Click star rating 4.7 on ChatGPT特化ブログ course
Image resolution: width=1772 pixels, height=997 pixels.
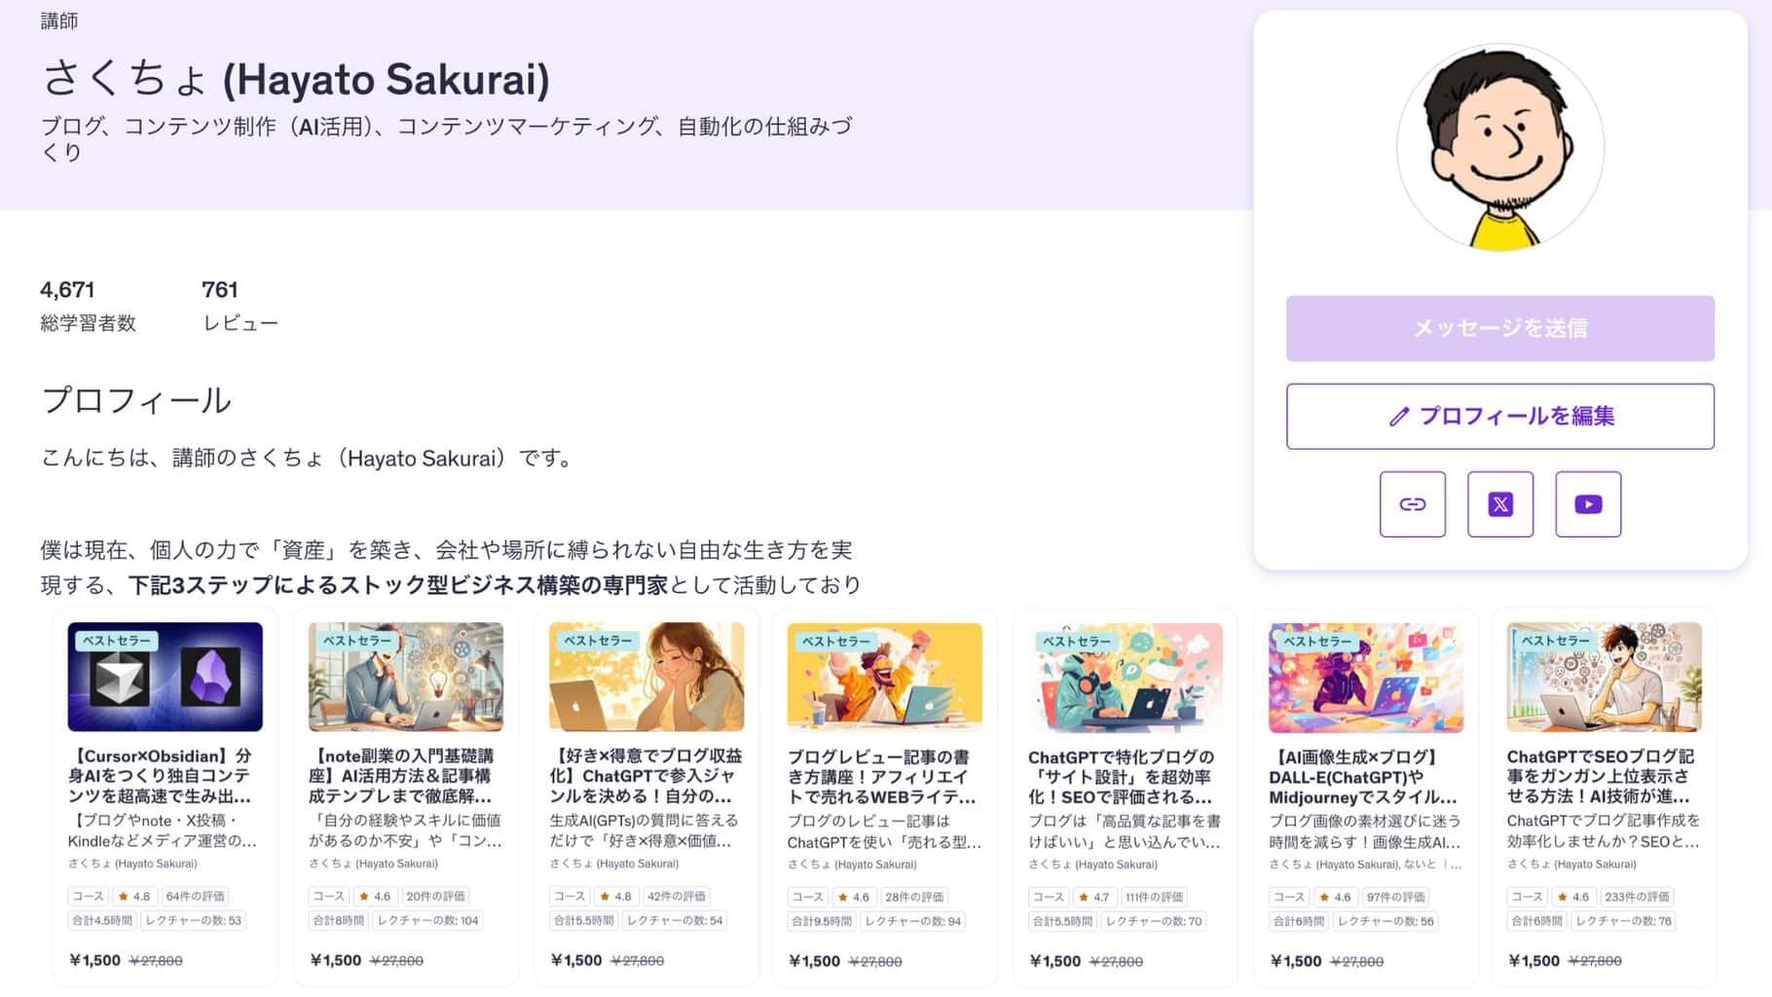click(1093, 897)
